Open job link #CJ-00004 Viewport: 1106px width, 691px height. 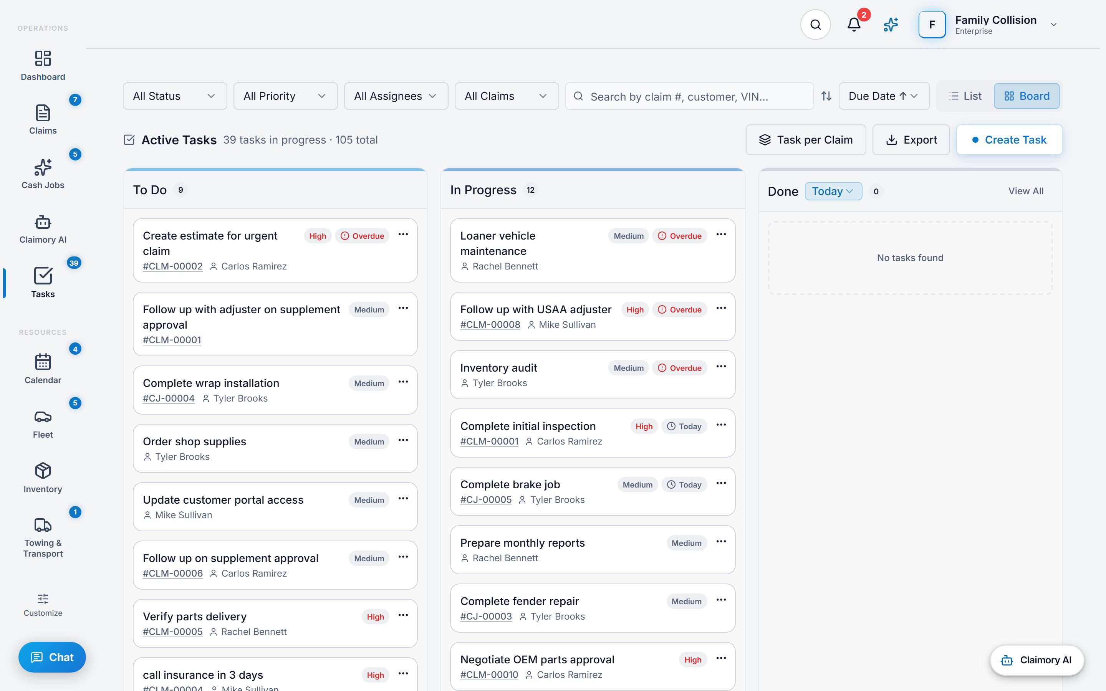(169, 398)
